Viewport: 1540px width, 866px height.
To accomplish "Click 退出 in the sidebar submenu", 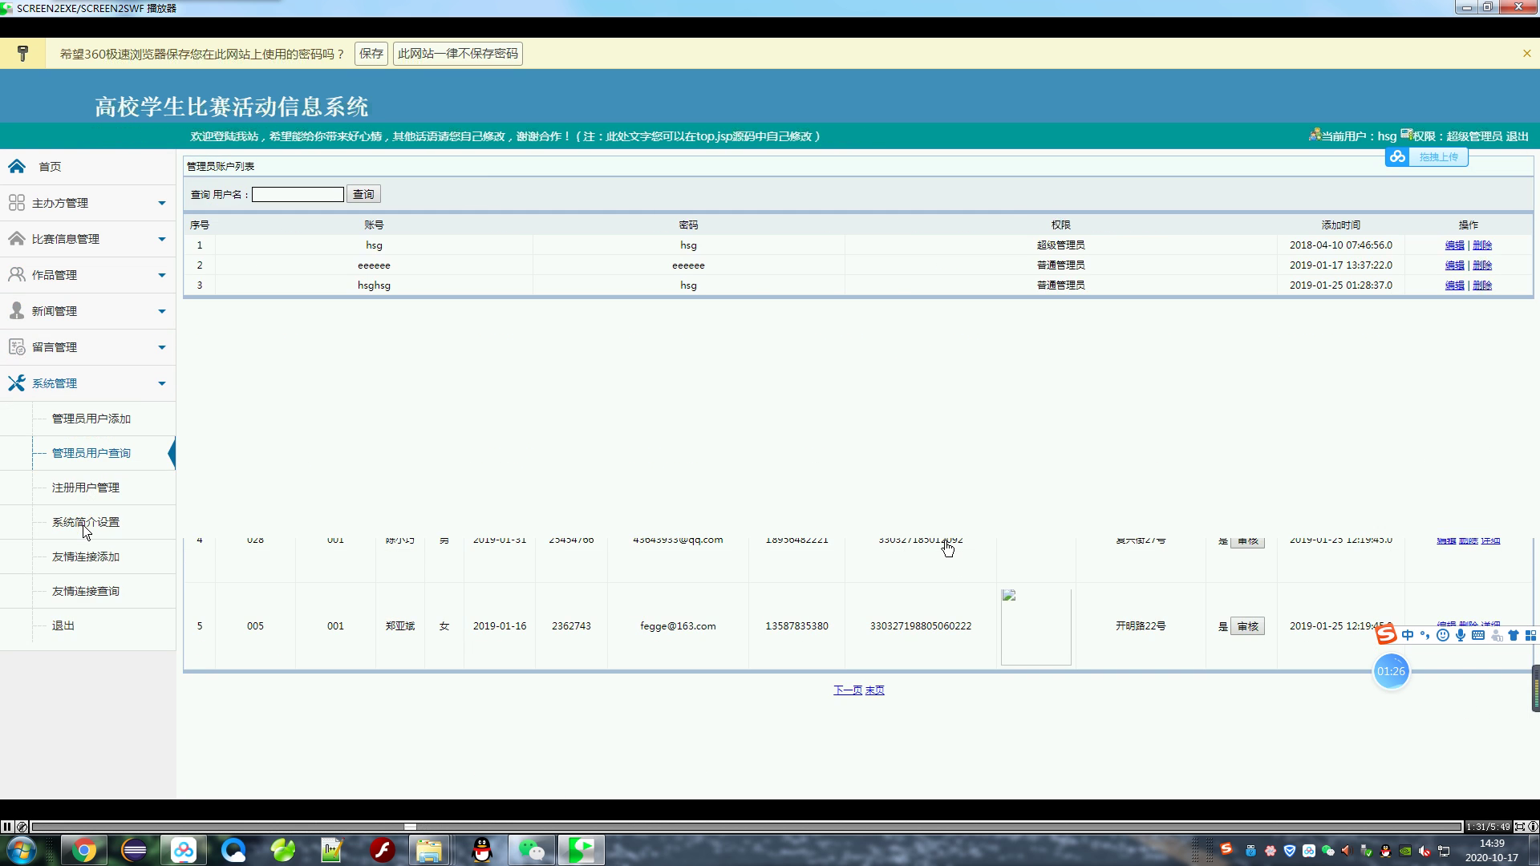I will pyautogui.click(x=63, y=625).
